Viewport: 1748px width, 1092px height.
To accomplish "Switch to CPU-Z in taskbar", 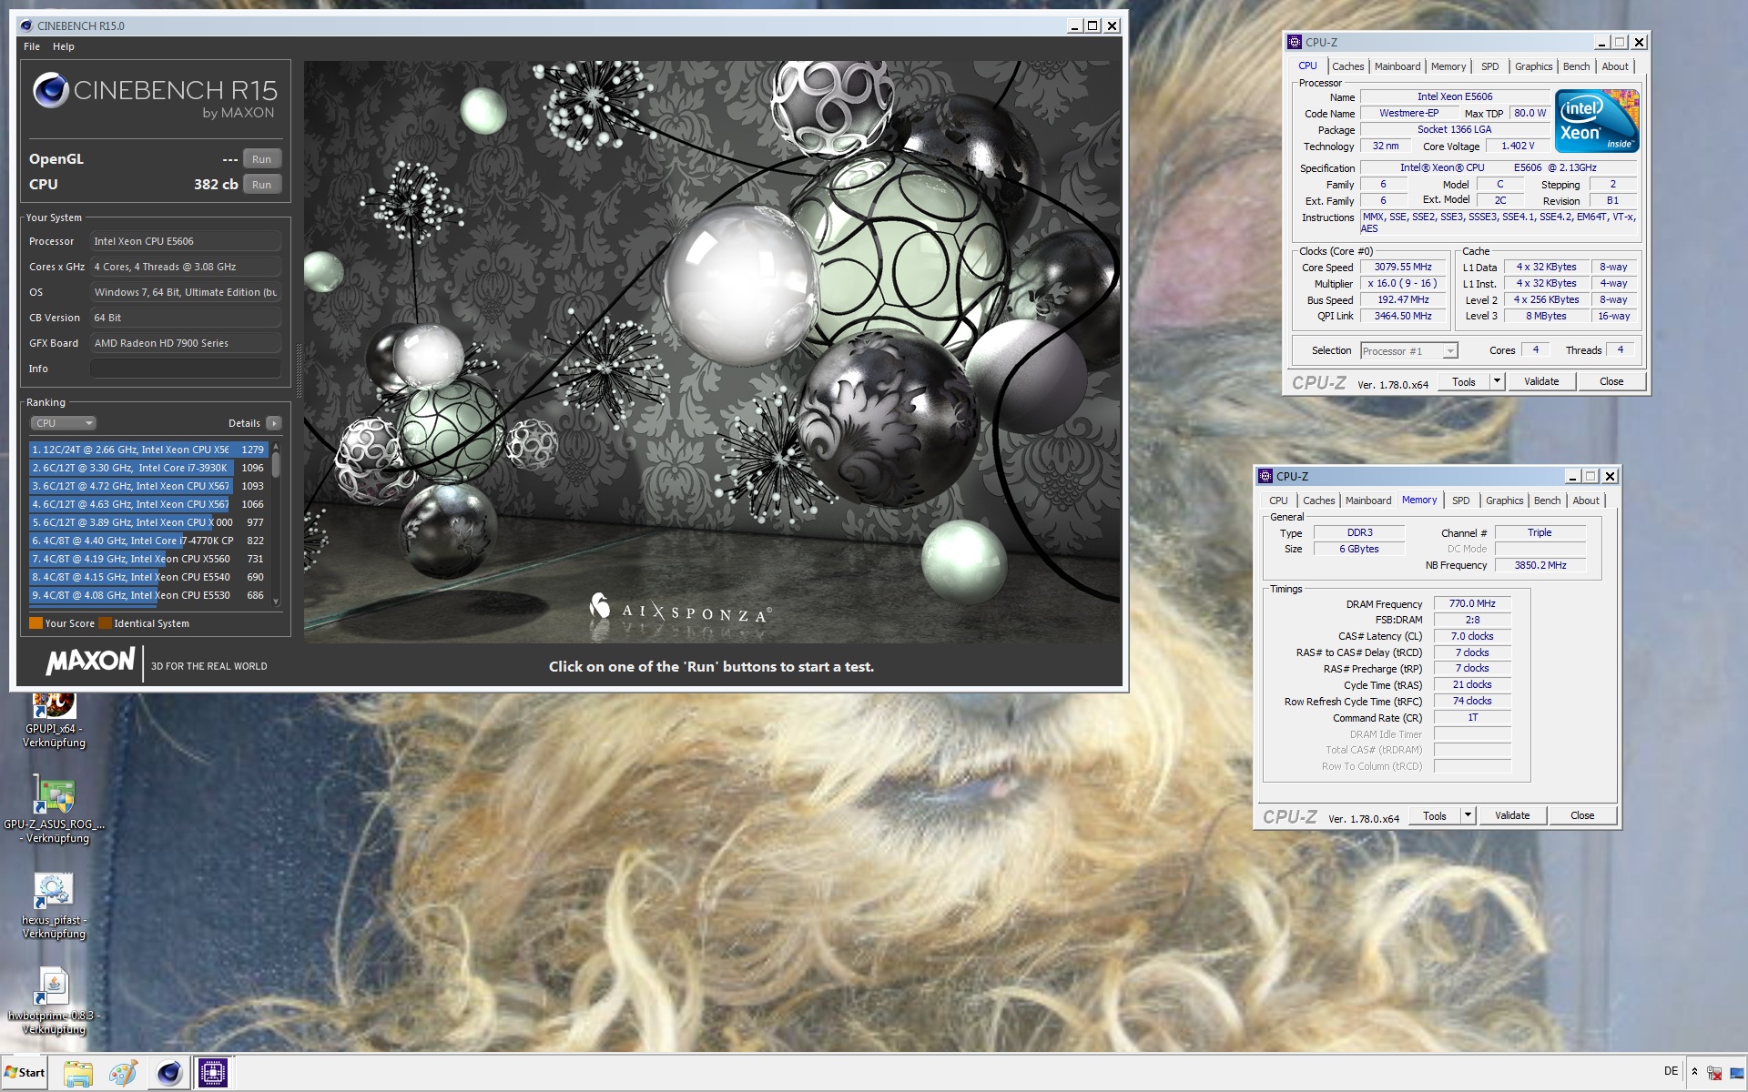I will point(213,1073).
